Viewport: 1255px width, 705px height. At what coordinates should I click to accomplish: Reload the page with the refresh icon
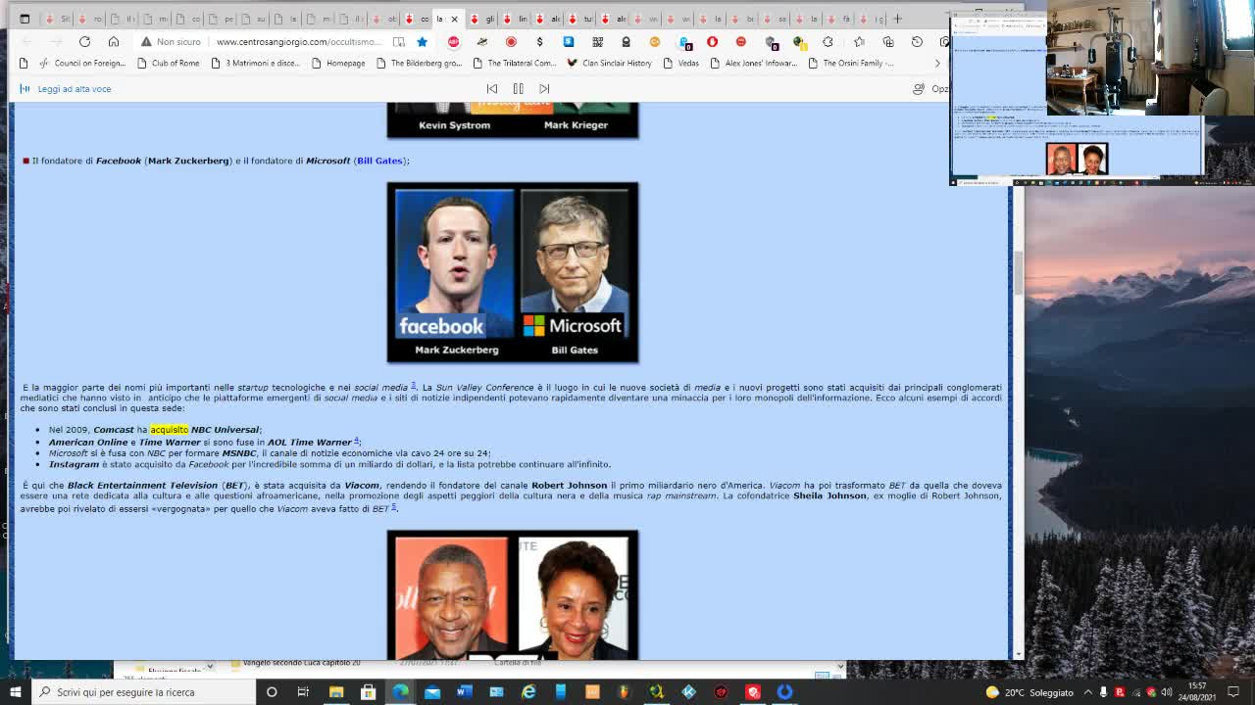coord(84,42)
